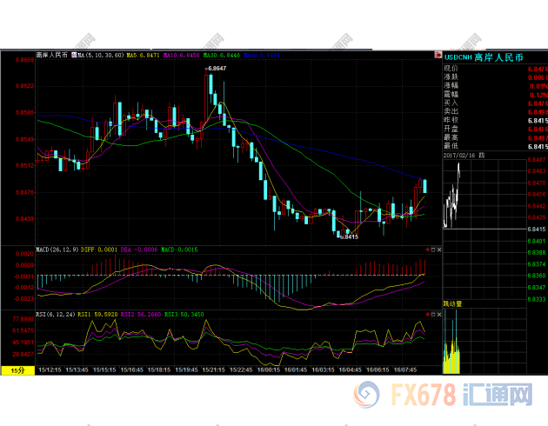
Task: Click the red pin icon on RSI panel
Action: coord(429,312)
